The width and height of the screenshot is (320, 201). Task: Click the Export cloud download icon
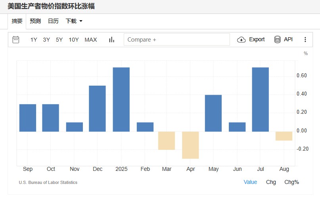241,40
